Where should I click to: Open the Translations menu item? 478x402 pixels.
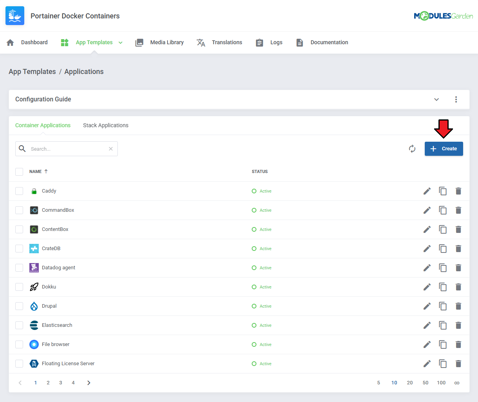[219, 42]
